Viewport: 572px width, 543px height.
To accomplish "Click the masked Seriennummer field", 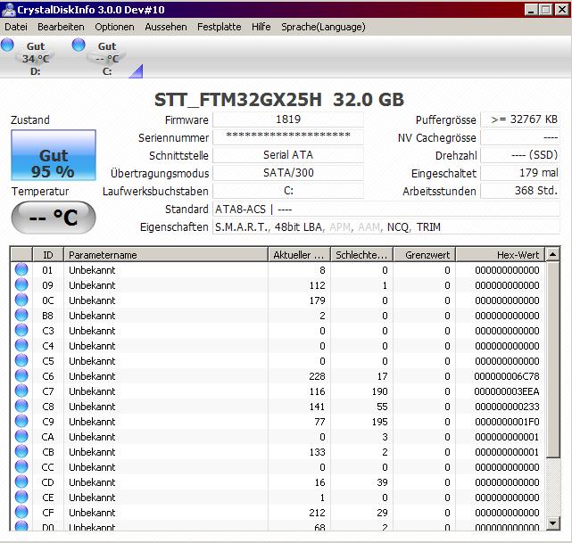I will (x=288, y=137).
